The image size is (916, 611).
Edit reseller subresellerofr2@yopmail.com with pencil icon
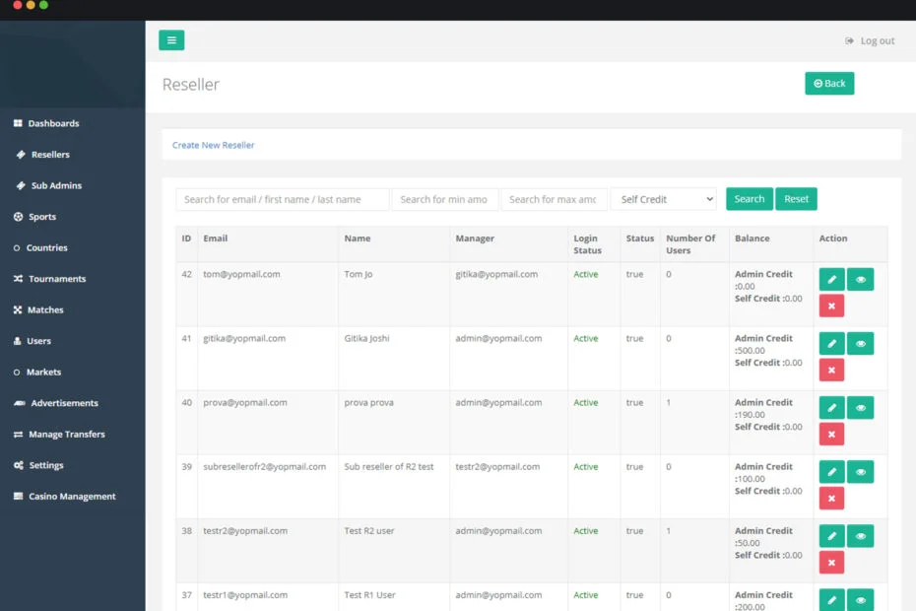pyautogui.click(x=831, y=472)
